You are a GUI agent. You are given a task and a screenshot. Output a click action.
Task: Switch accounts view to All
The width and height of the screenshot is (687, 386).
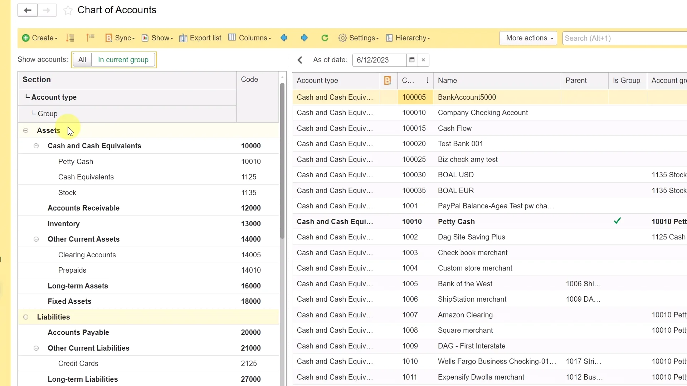(x=82, y=60)
